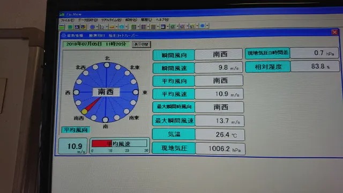Image resolution: width=343 pixels, height=193 pixels.
Task: Select the line graph toolbar icon
Action: pyautogui.click(x=102, y=27)
